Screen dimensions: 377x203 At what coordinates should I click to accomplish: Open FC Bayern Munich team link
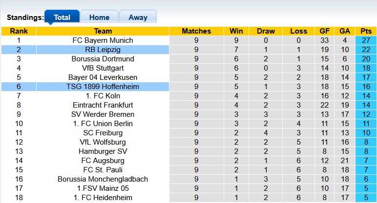(x=103, y=40)
